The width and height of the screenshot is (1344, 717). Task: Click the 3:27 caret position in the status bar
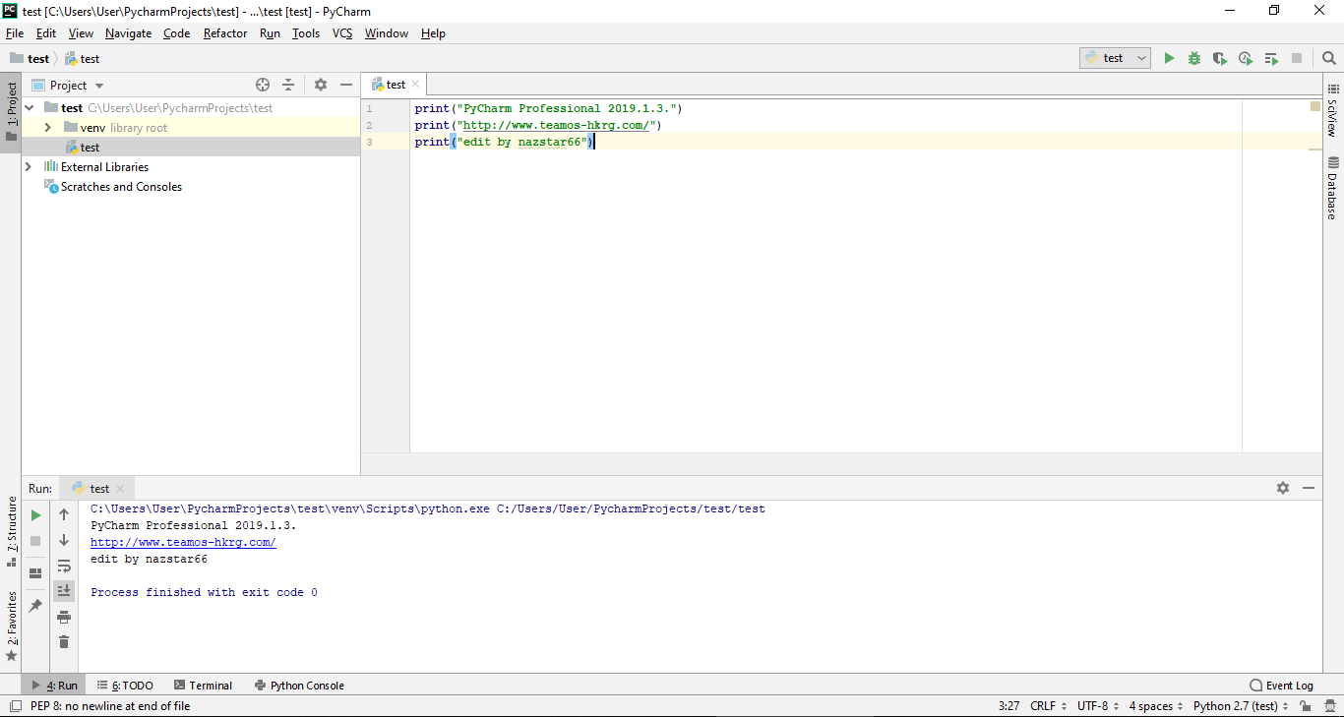[x=1008, y=706]
